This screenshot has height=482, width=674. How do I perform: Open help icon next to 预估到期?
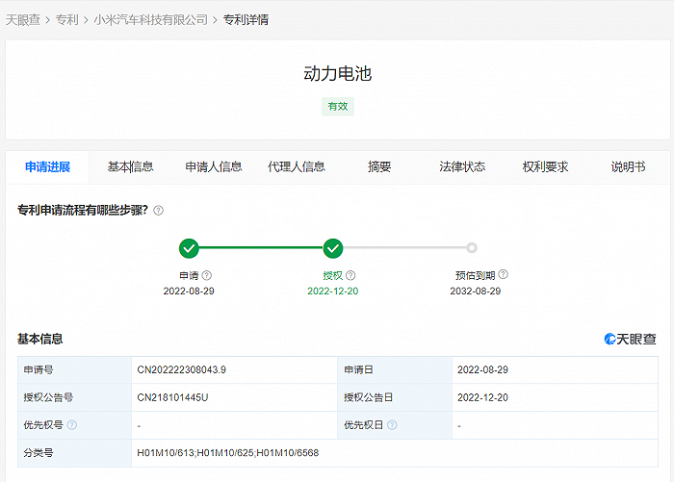point(503,274)
